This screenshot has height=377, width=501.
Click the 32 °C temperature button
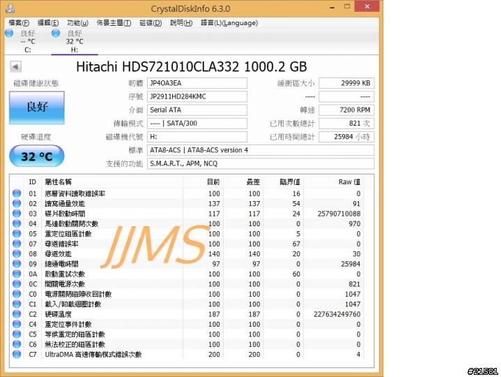pyautogui.click(x=37, y=156)
